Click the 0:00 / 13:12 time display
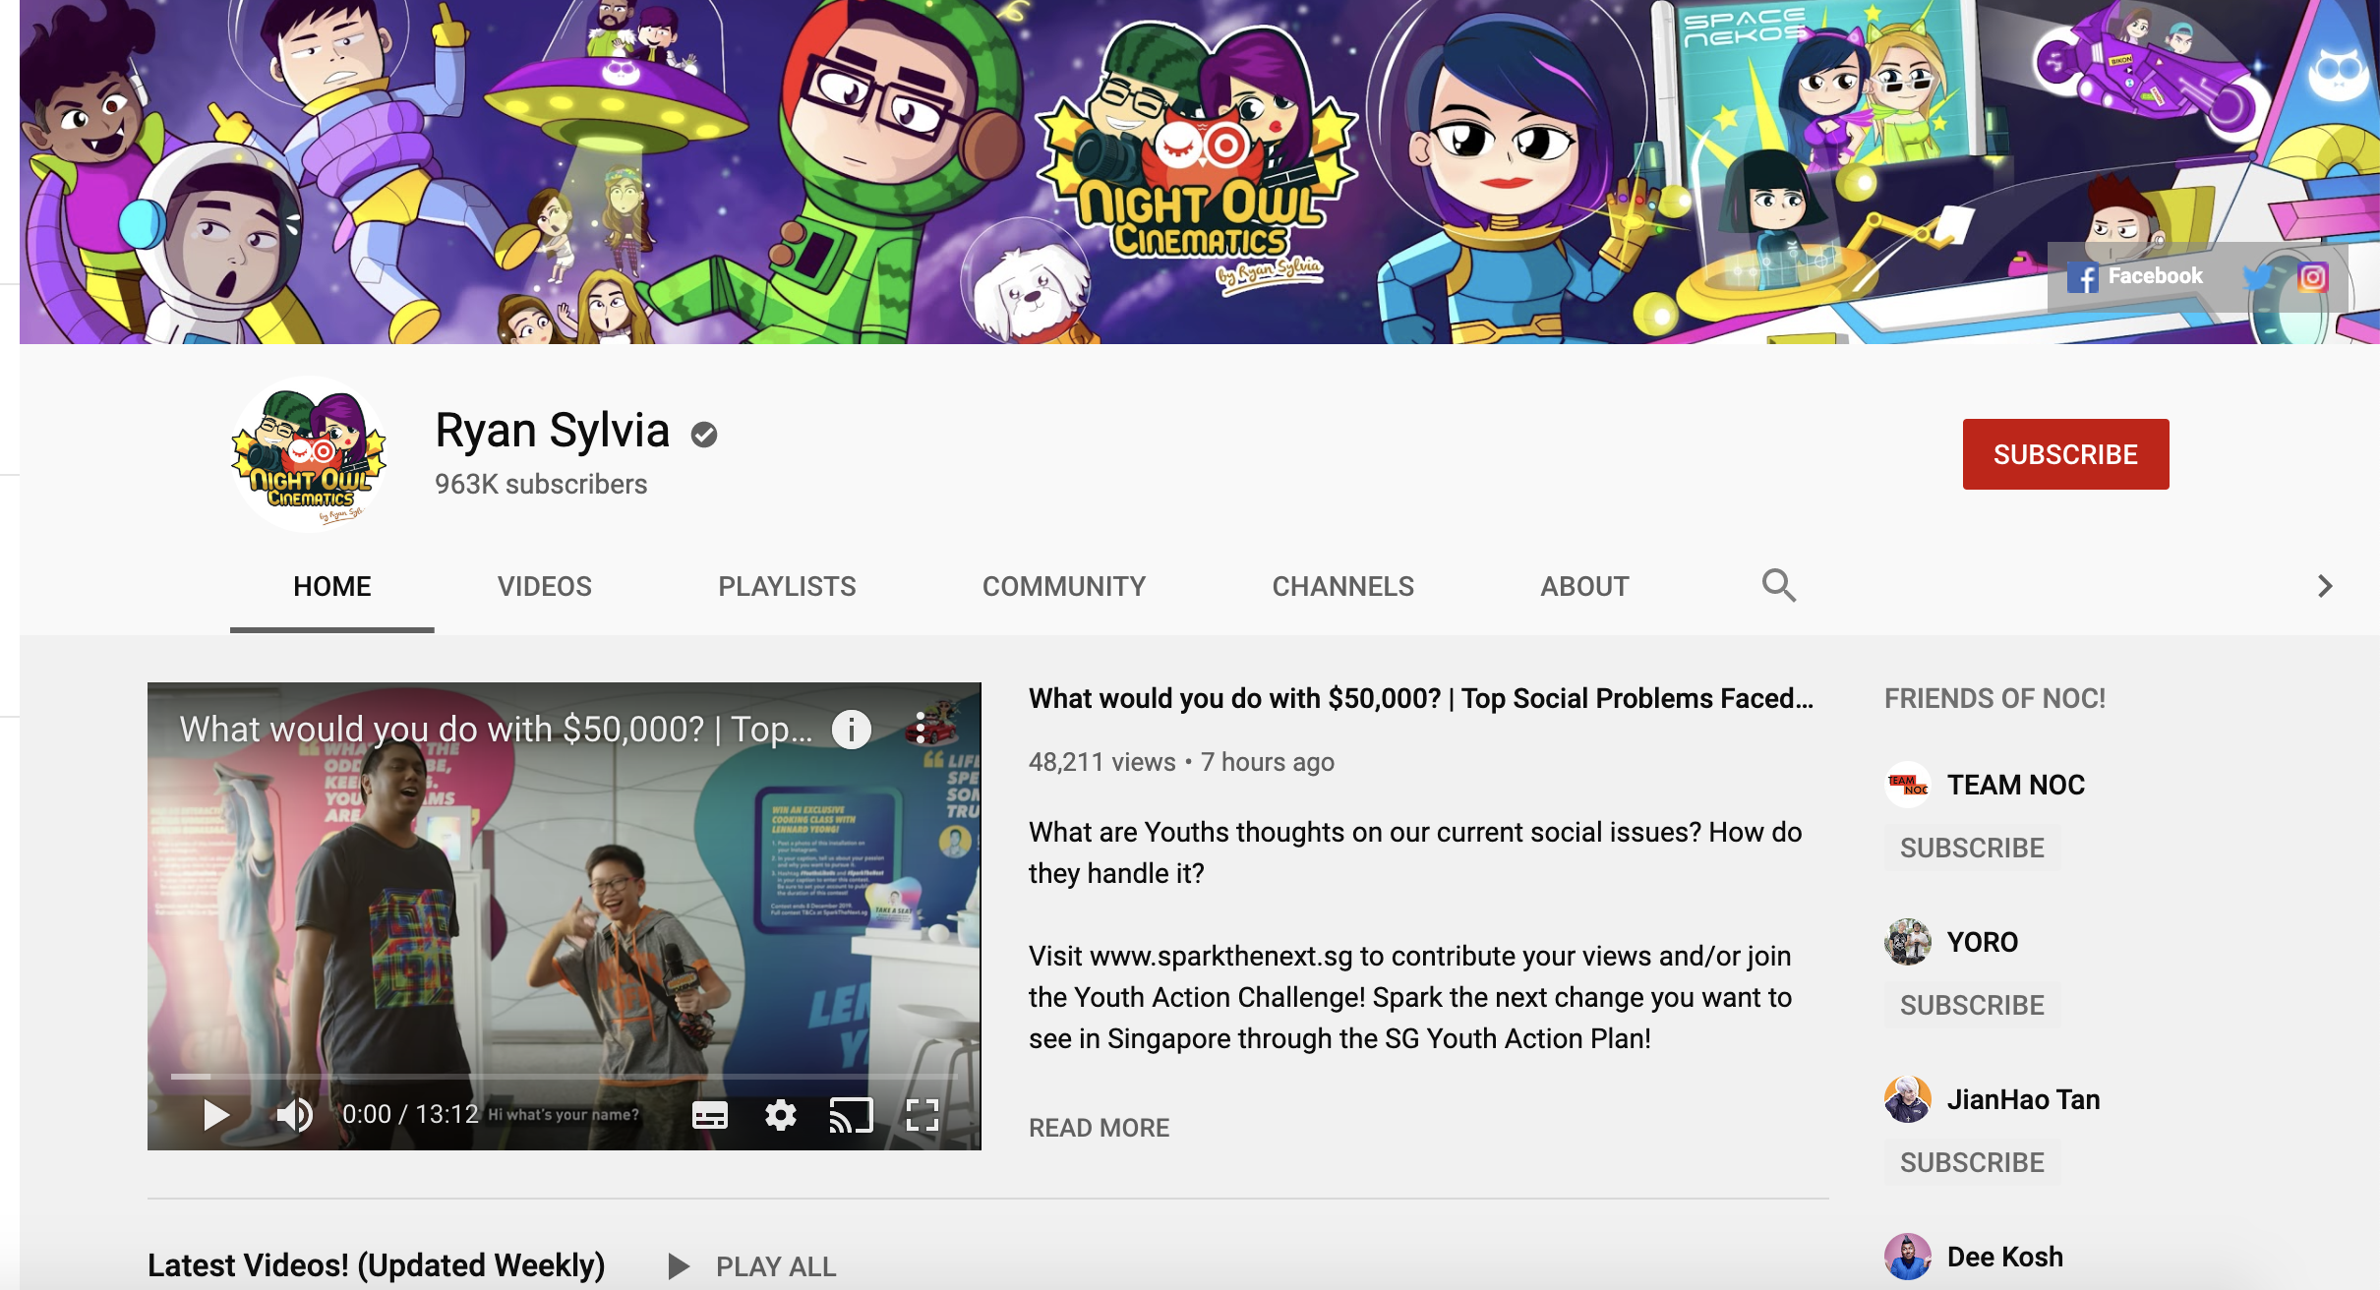Viewport: 2380px width, 1290px height. pyautogui.click(x=410, y=1114)
